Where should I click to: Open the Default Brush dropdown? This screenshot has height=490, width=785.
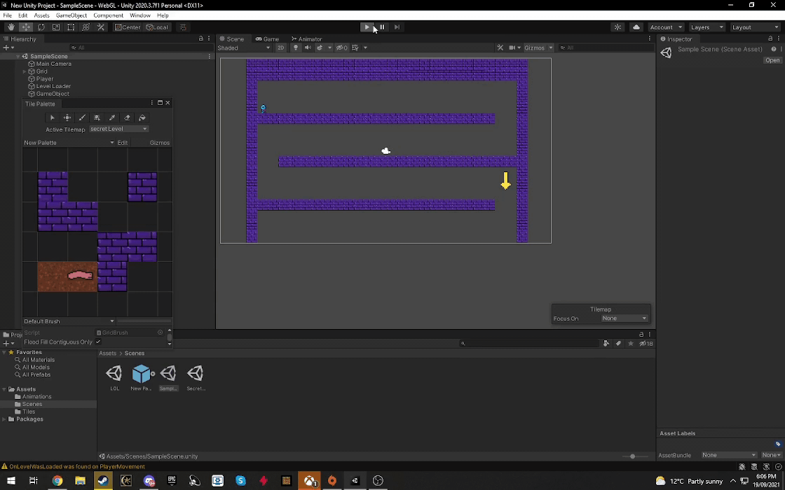pyautogui.click(x=69, y=321)
